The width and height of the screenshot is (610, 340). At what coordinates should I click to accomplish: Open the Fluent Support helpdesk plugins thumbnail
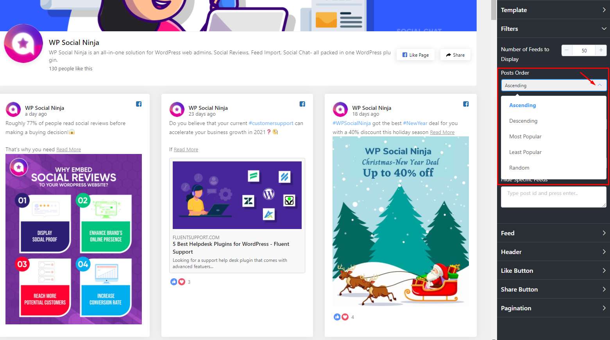237,195
